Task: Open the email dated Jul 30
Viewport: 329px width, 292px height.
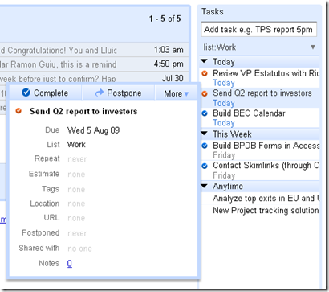Action: [x=94, y=78]
